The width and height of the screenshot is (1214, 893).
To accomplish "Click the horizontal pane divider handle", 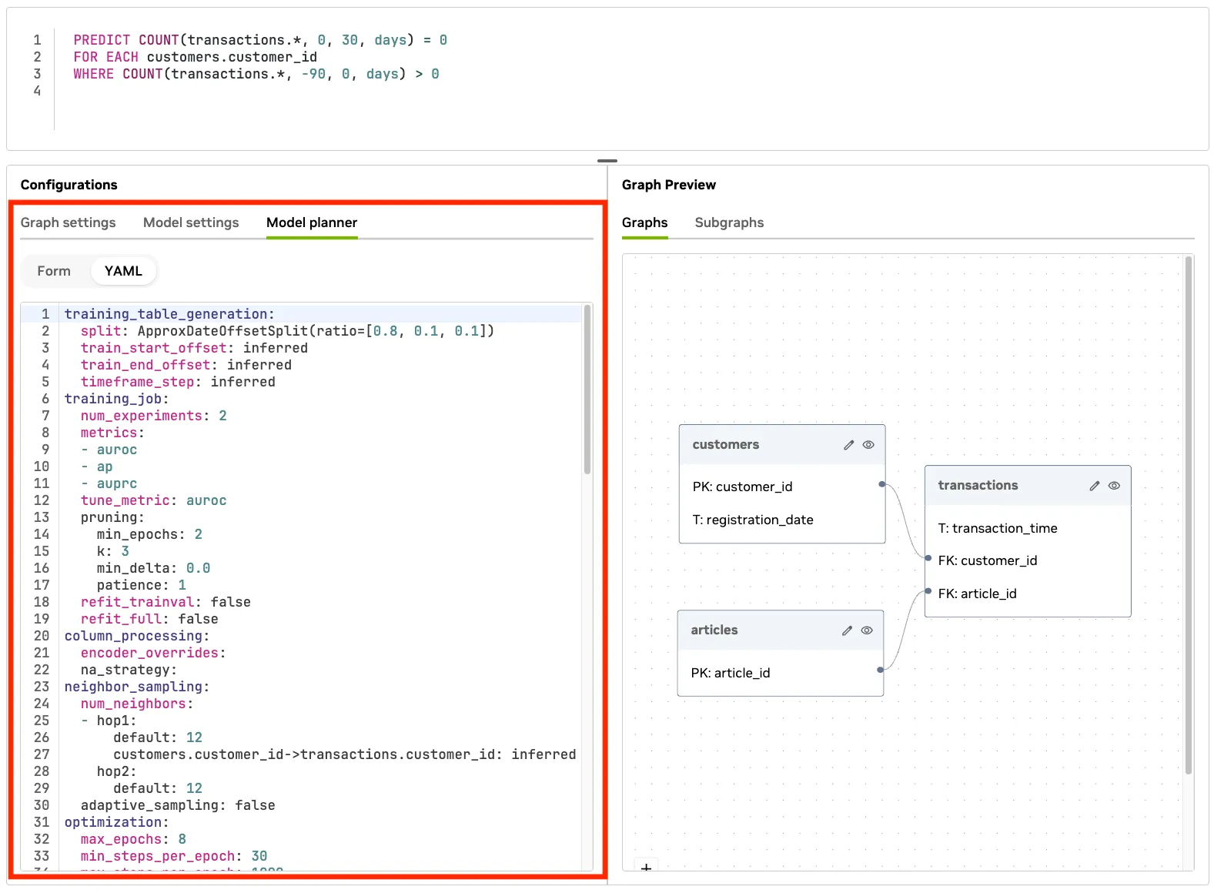I will [x=607, y=161].
